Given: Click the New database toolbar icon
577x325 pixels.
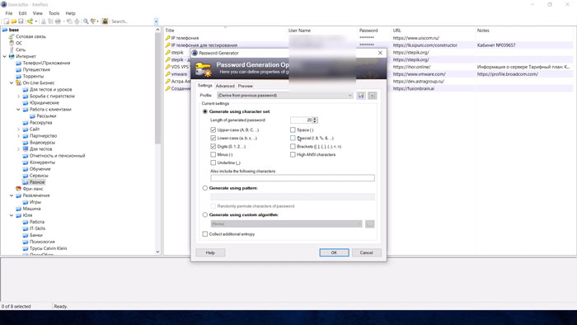Looking at the screenshot, I should (x=7, y=21).
